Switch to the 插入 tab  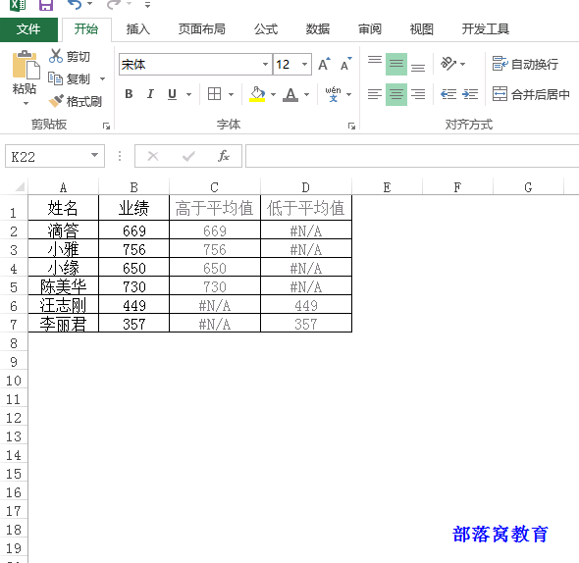tap(137, 29)
